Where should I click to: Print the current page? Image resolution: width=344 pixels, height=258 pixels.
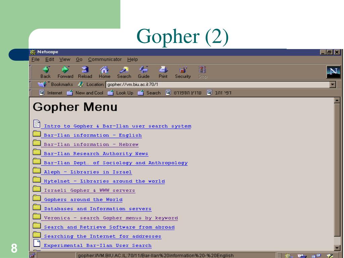[163, 72]
